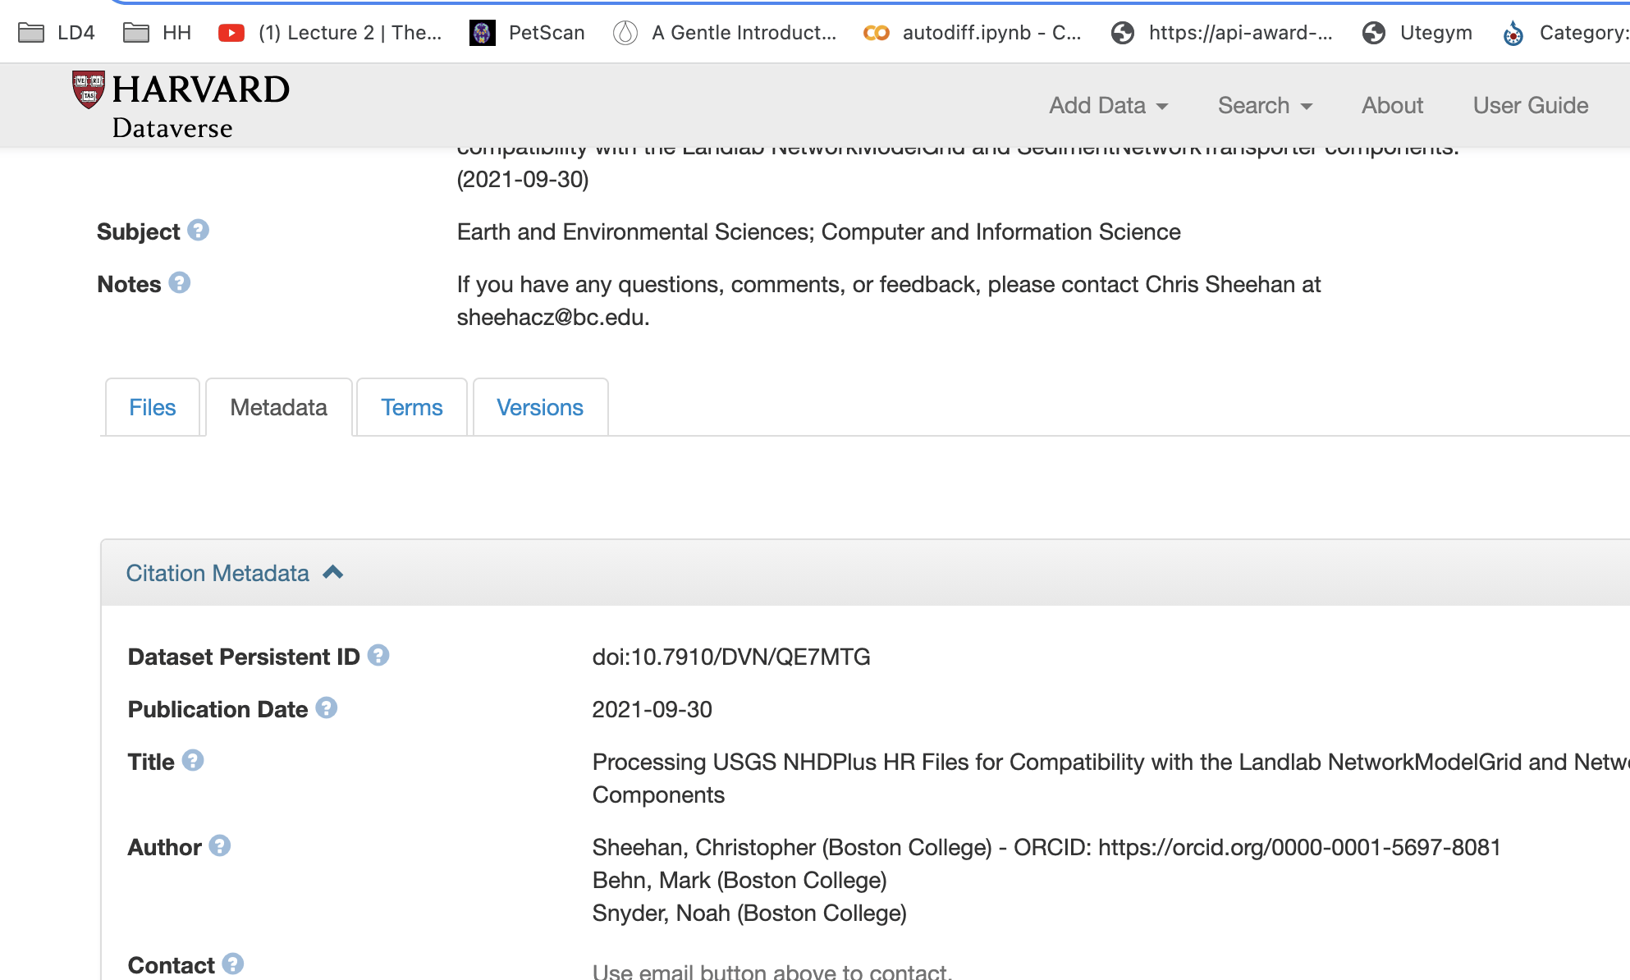Open the About page link

pos(1392,106)
